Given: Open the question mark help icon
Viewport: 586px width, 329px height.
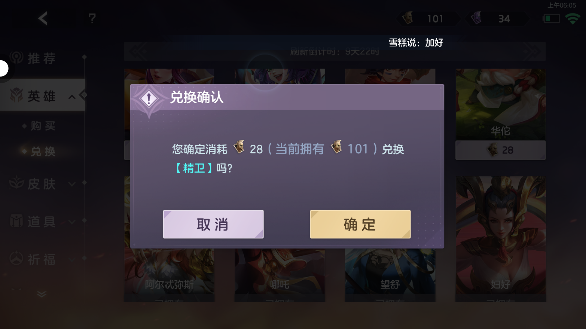Looking at the screenshot, I should pyautogui.click(x=92, y=19).
